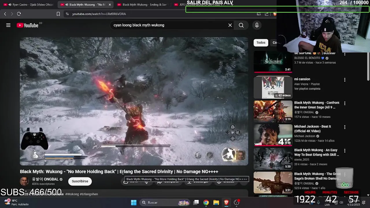Open An Easy Way To Beat Erlang title
The width and height of the screenshot is (370, 208).
pyautogui.click(x=317, y=153)
